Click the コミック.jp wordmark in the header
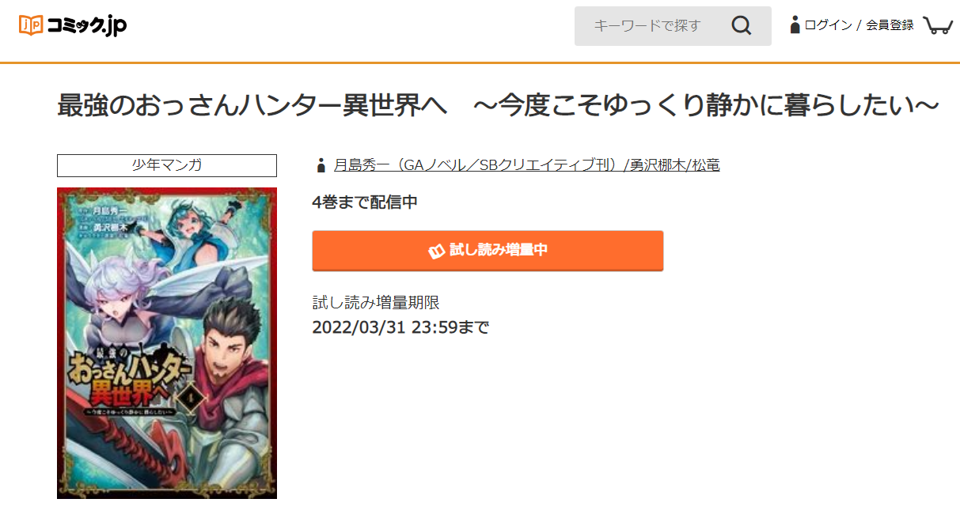The image size is (960, 514). click(86, 25)
